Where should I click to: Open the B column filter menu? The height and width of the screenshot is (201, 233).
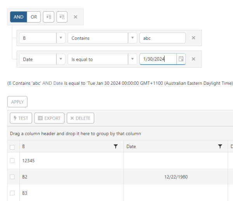[x=116, y=147]
